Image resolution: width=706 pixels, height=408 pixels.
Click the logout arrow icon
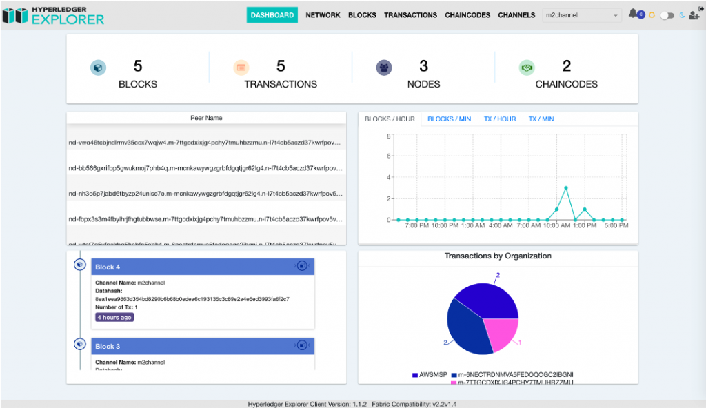point(700,8)
